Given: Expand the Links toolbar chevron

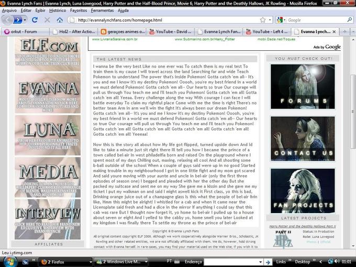Looking at the screenshot, I should pos(290,260).
